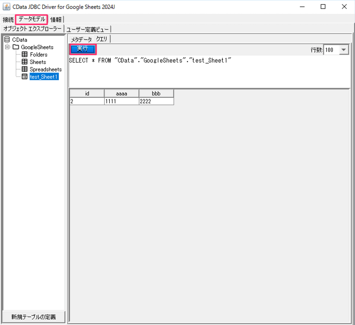This screenshot has width=355, height=325.
Task: Select the Sheets table
Action: pyautogui.click(x=38, y=62)
